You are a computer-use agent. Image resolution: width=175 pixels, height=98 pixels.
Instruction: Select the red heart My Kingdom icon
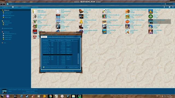click(127, 22)
